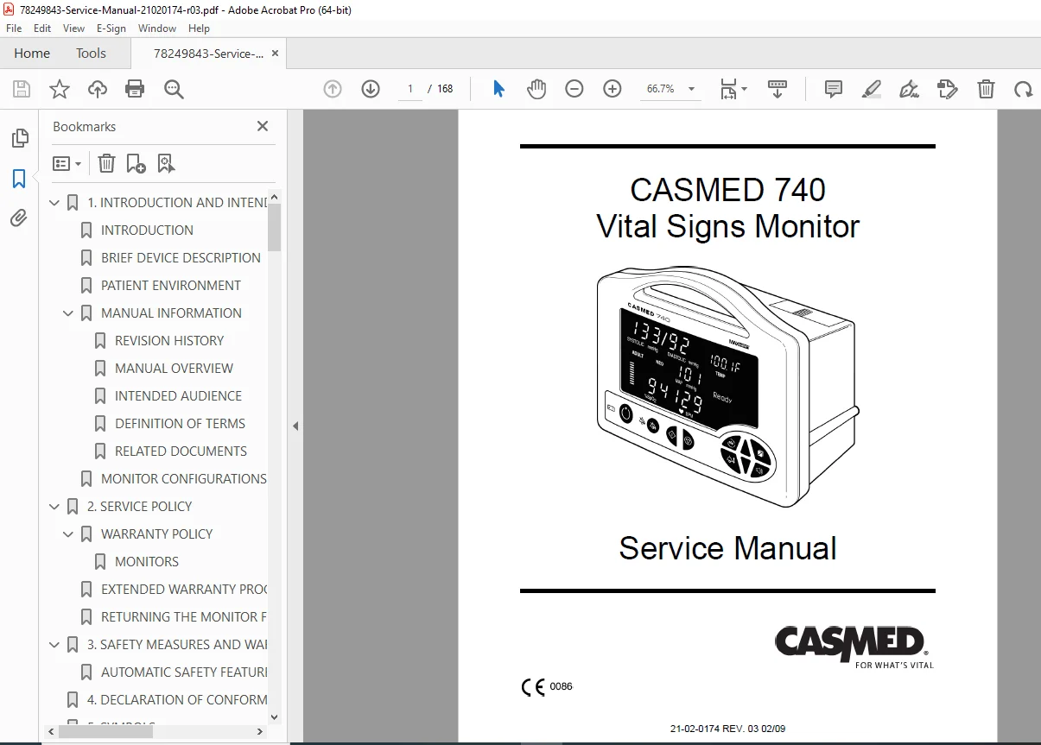
Task: Zoom in with plus icon
Action: pos(613,89)
